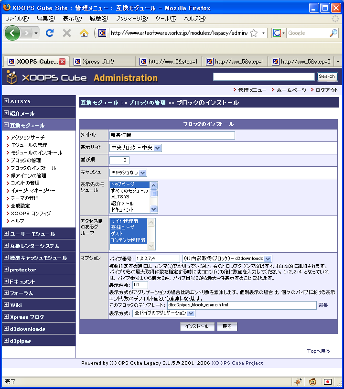This screenshot has height=389, width=344.
Task: Click the browser Back arrow button
Action: (x=12, y=33)
